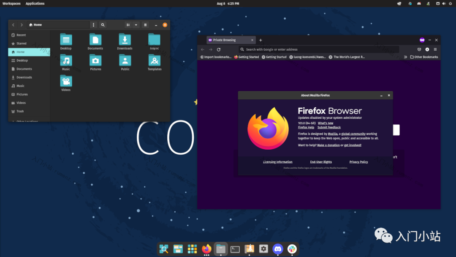The width and height of the screenshot is (456, 257).
Task: Open first Getting Started bookmark with Firefox icon
Action: coord(246,57)
